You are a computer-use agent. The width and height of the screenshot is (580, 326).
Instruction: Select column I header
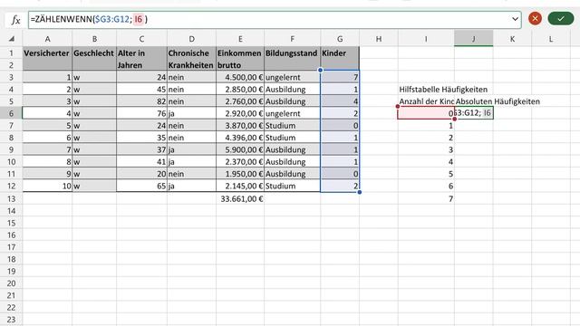(x=426, y=38)
